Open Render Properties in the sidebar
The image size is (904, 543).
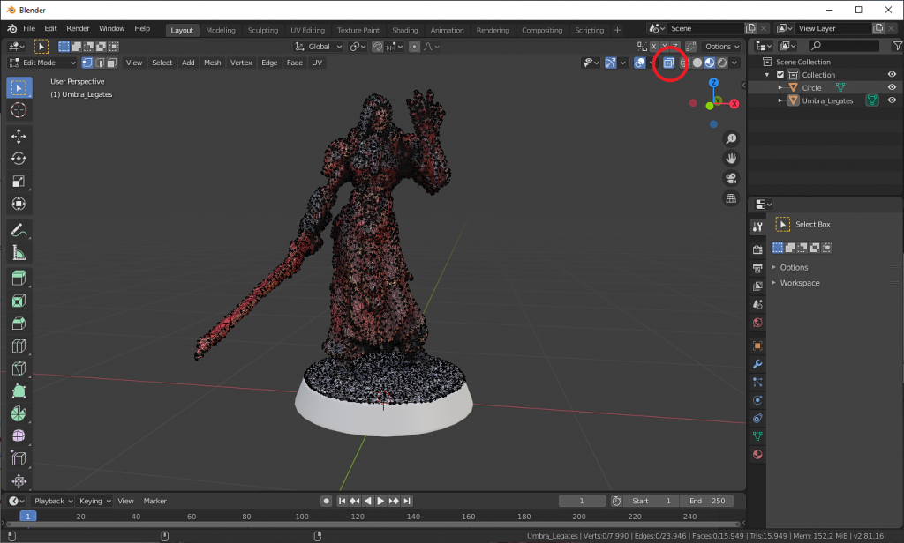[x=757, y=249]
